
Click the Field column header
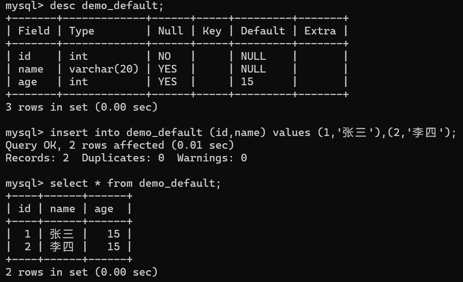(x=34, y=31)
